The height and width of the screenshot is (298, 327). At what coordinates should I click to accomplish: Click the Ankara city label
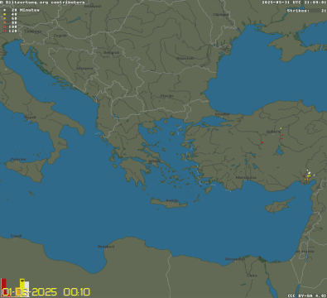(273, 132)
